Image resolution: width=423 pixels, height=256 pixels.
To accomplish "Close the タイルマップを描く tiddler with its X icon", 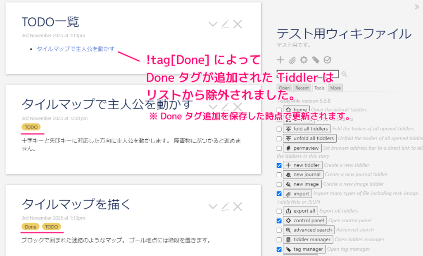I will (238, 206).
